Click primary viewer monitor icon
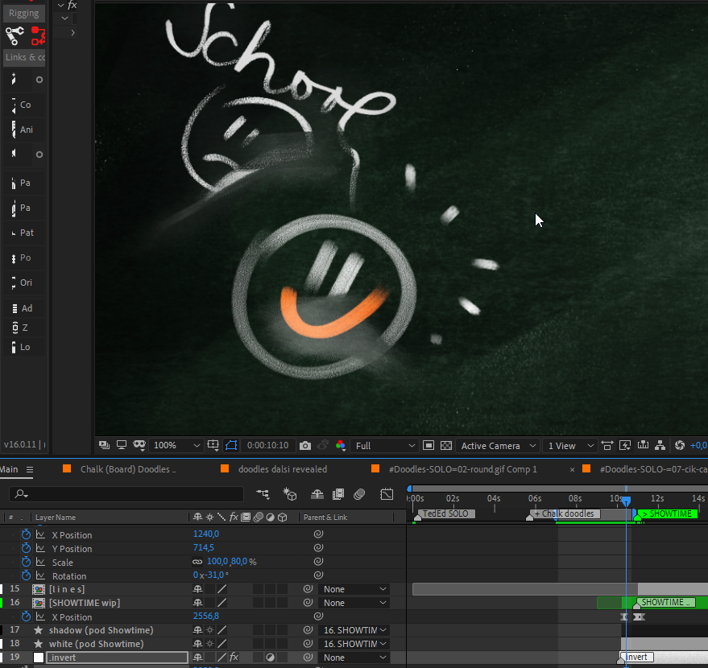The height and width of the screenshot is (668, 708). click(x=122, y=445)
